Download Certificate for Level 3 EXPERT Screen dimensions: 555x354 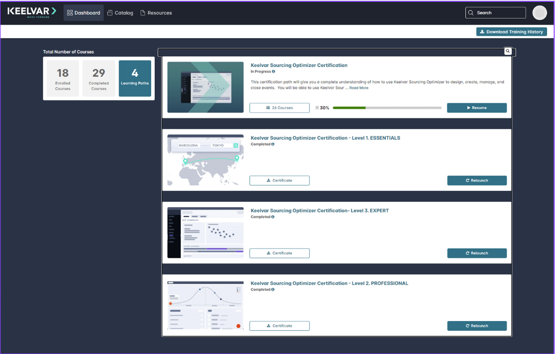(280, 253)
